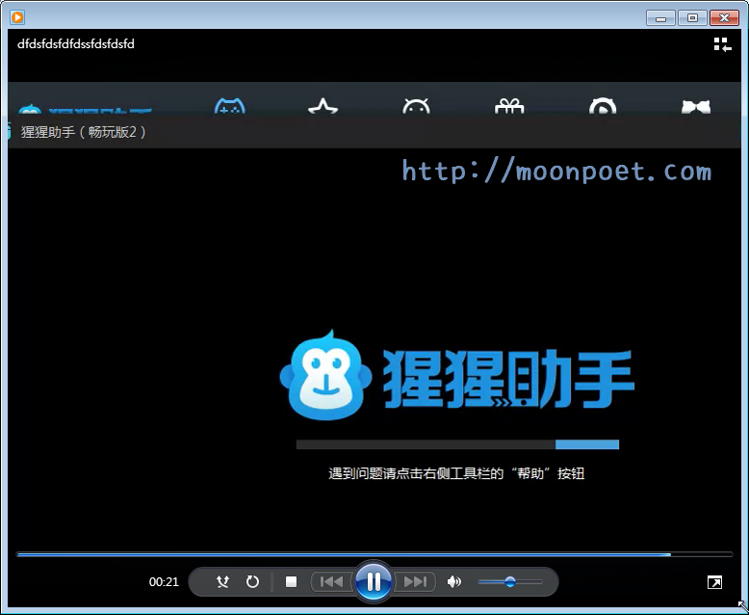The image size is (749, 615).
Task: Click the gift box icon in the video
Action: coord(509,108)
